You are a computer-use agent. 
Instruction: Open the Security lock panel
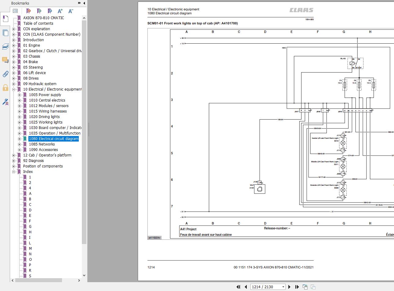5,88
